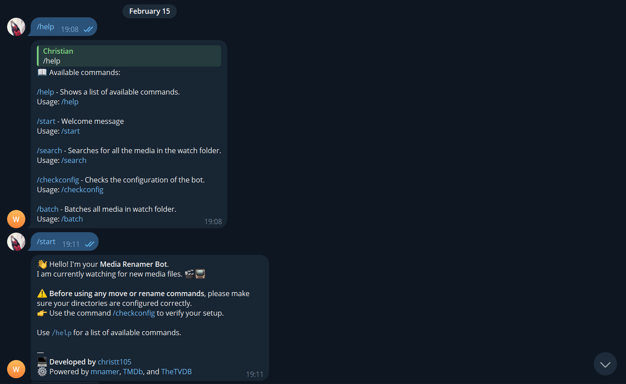Click the read double-check marks on /start message
The image size is (626, 384).
(x=90, y=244)
